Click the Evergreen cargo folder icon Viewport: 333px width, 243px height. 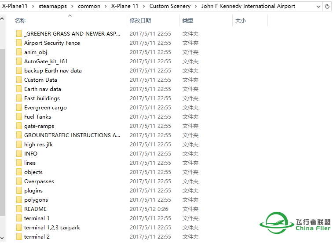point(19,107)
